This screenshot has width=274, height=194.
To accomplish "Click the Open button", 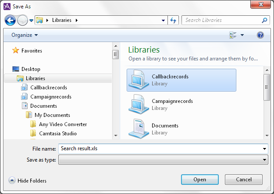I will pos(199,180).
